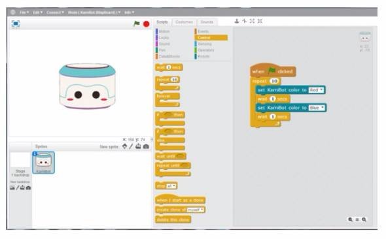Select the KamiBot sprite thumbnail
Screen dimensions: 386x239
44,163
